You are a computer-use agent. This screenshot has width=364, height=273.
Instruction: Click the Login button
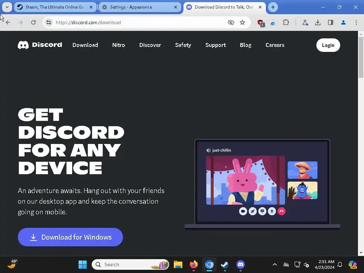point(328,45)
